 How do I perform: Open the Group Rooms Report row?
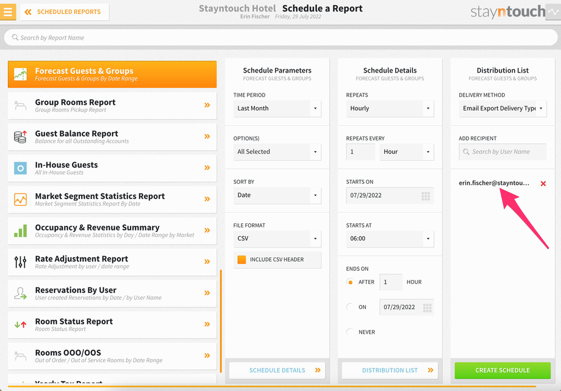tap(112, 106)
